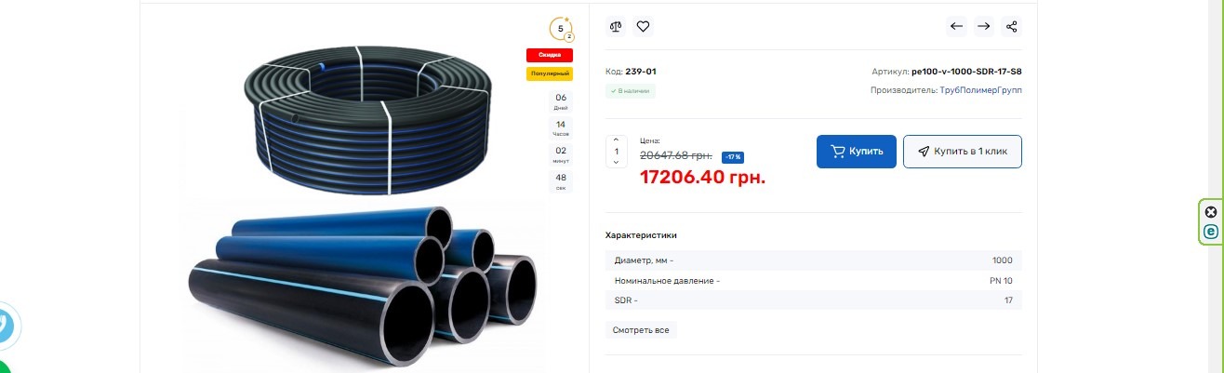
Task: Open the messenger chat icon at left edge
Action: 7,326
